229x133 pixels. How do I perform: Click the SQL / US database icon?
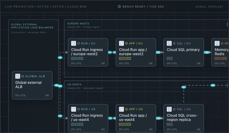point(169,109)
